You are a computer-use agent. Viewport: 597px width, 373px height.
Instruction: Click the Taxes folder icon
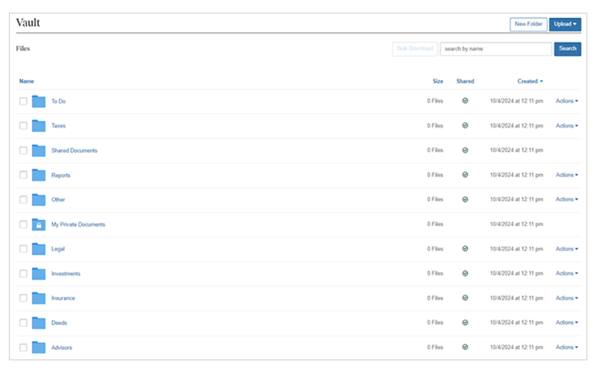coord(39,126)
